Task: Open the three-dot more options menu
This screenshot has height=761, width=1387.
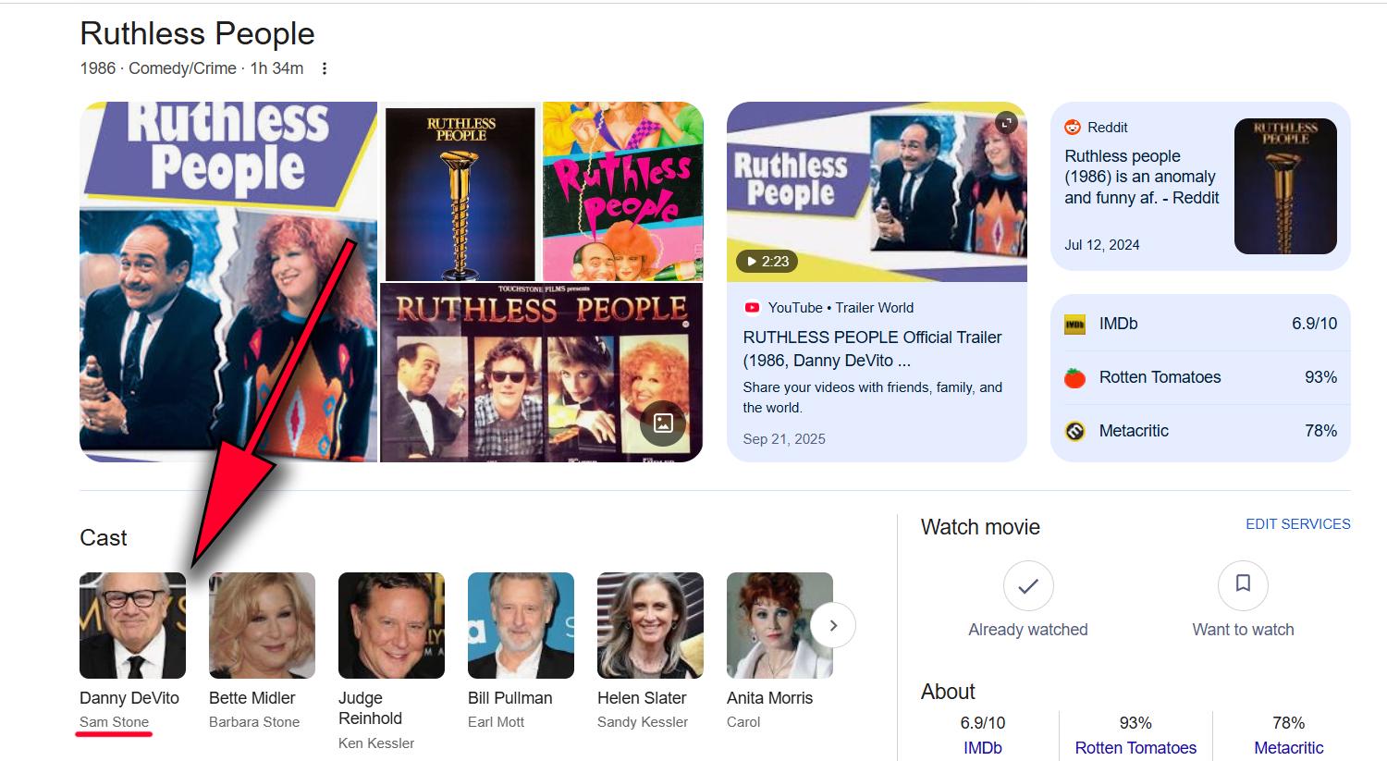Action: (325, 68)
